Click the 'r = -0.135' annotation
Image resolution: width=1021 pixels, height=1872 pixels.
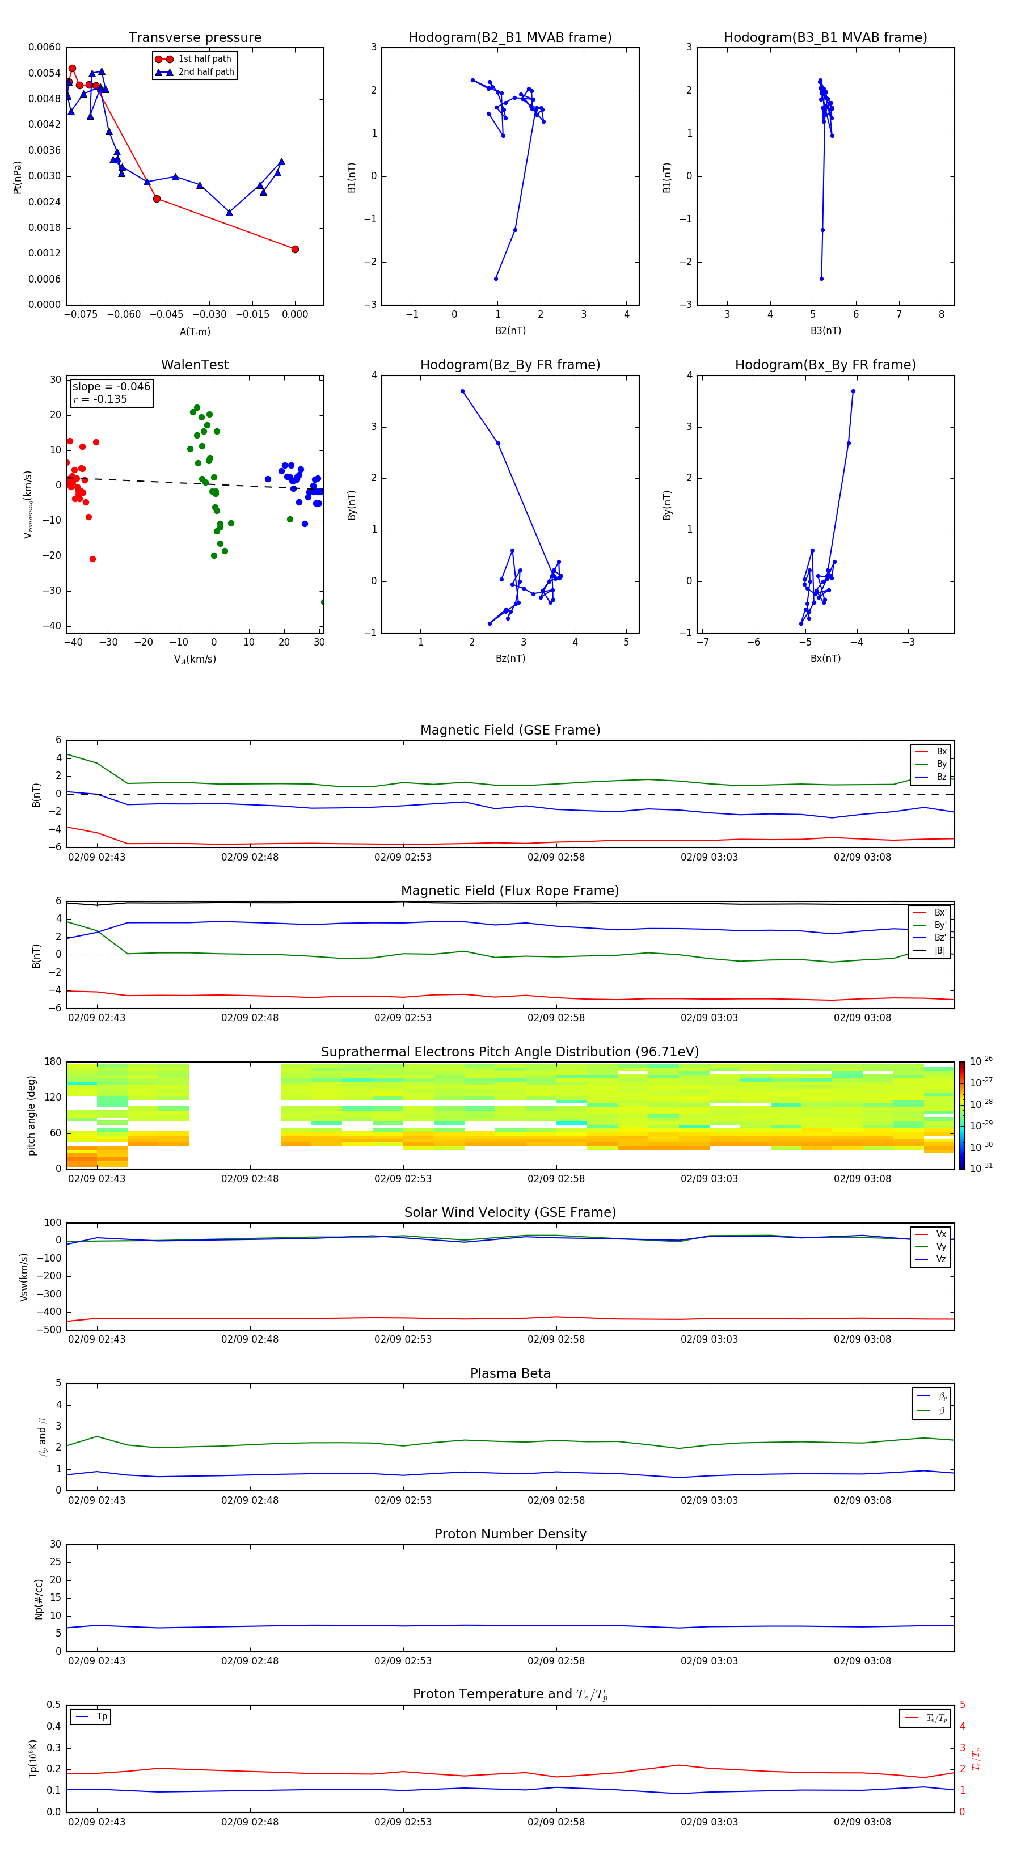click(x=100, y=399)
